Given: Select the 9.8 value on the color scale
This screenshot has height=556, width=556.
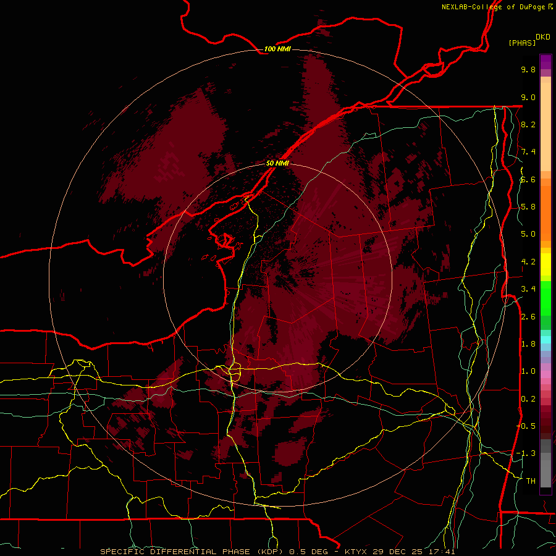Looking at the screenshot, I should tap(528, 69).
